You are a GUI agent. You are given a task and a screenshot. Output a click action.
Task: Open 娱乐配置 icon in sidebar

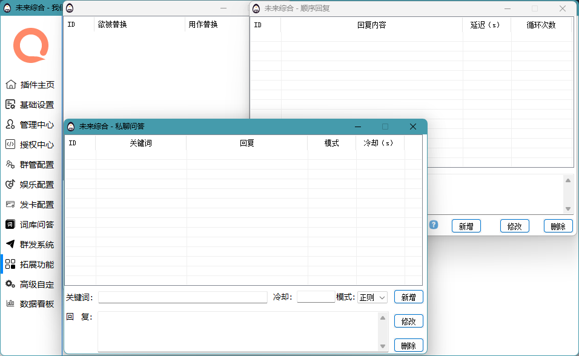pos(10,185)
